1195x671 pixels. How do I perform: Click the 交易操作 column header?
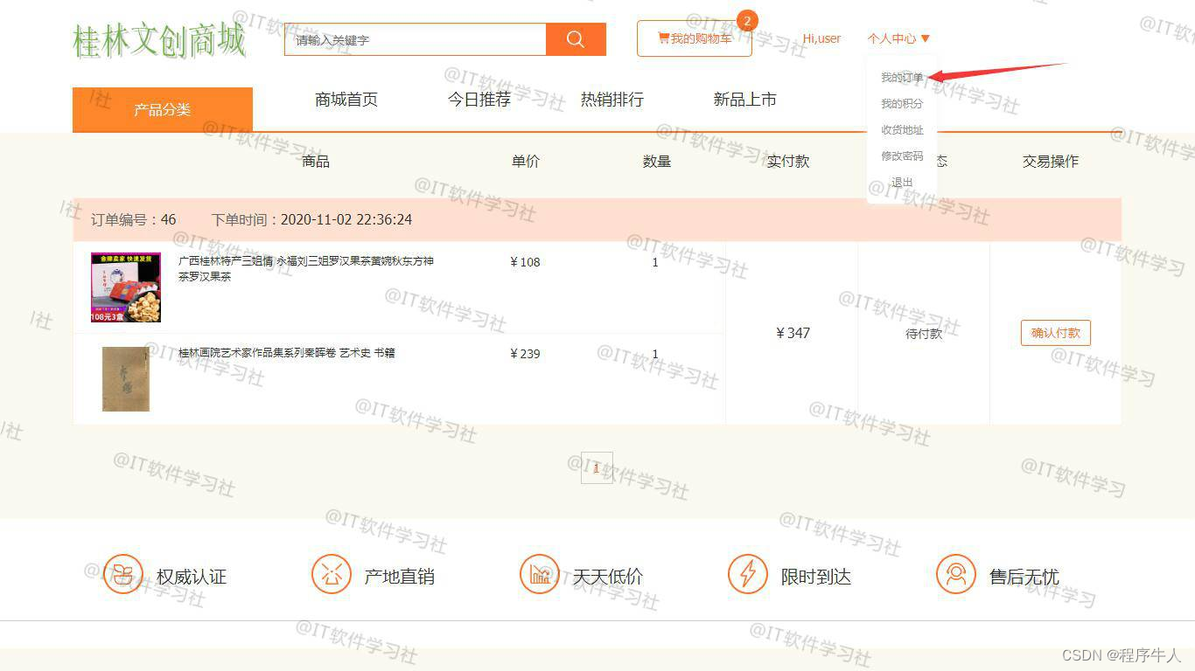(x=1051, y=162)
